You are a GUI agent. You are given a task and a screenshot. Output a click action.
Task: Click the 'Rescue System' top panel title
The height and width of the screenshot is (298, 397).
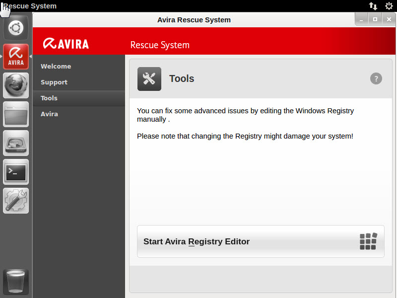click(30, 6)
